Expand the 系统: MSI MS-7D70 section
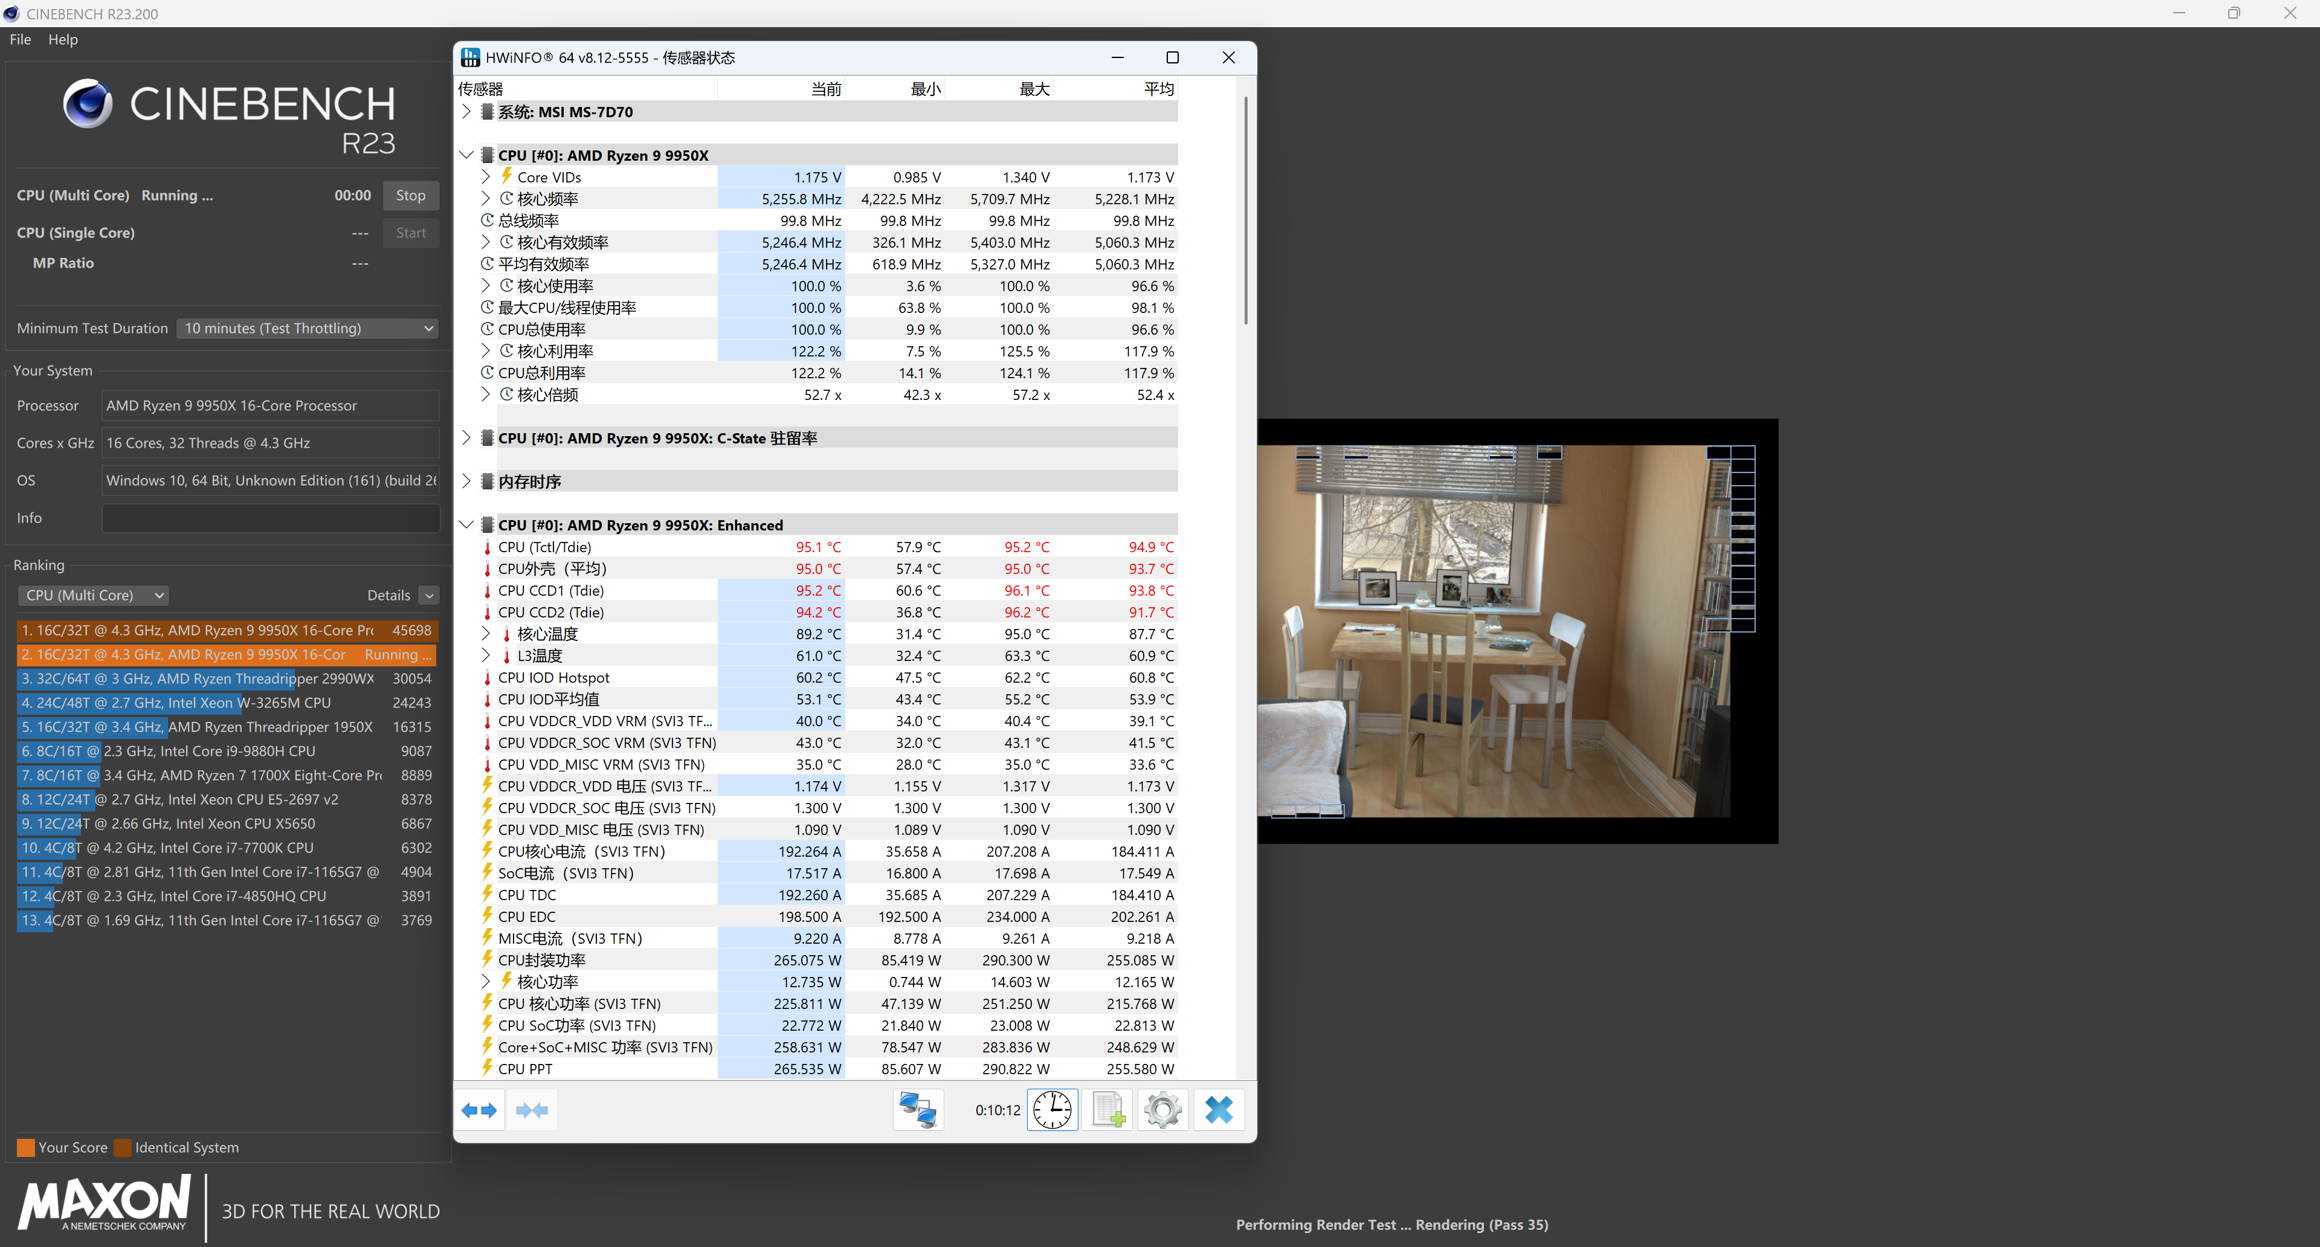Screen dimensions: 2320x1247 pyautogui.click(x=466, y=112)
